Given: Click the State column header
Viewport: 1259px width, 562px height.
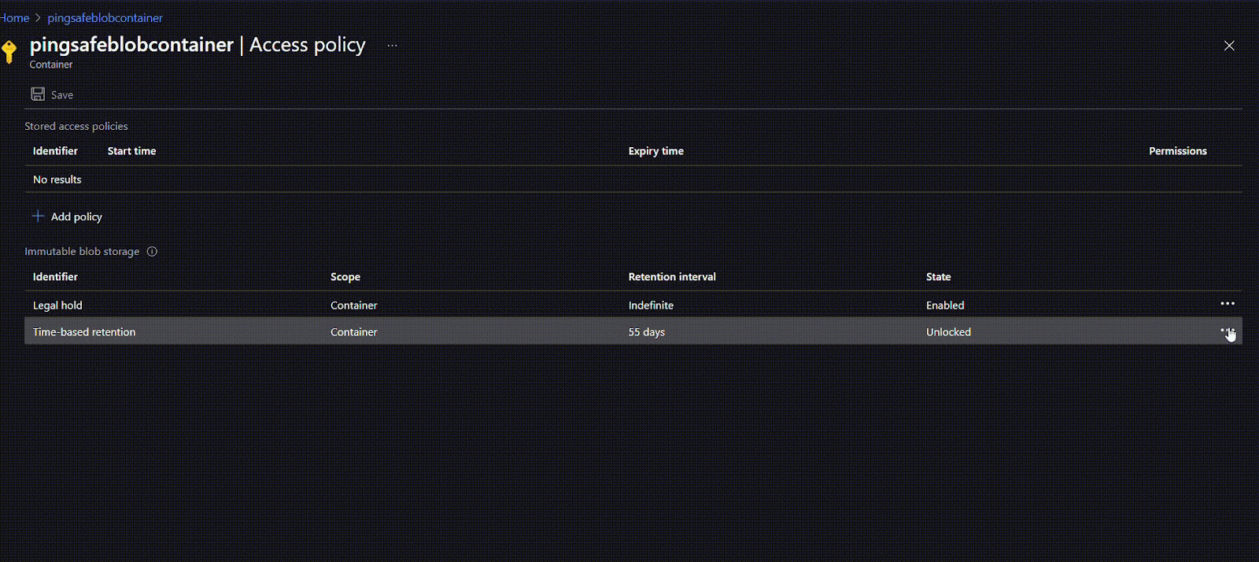Looking at the screenshot, I should pyautogui.click(x=938, y=277).
